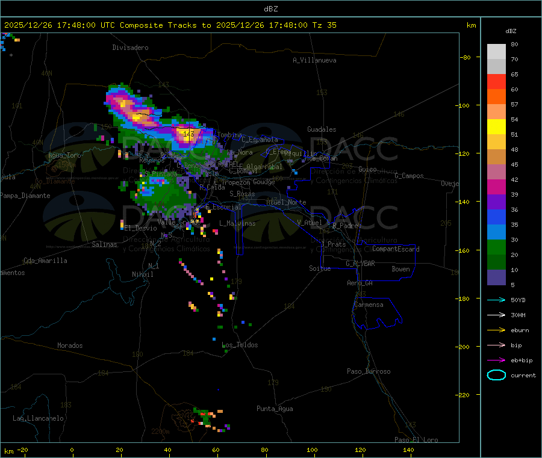Click the G_Campos map label
Viewport: 542px width, 458px height.
[x=409, y=176]
